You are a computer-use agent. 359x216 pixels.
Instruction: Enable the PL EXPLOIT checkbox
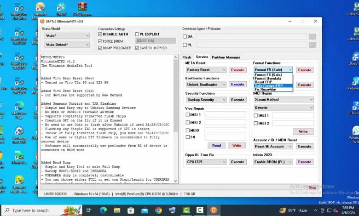pyautogui.click(x=137, y=34)
